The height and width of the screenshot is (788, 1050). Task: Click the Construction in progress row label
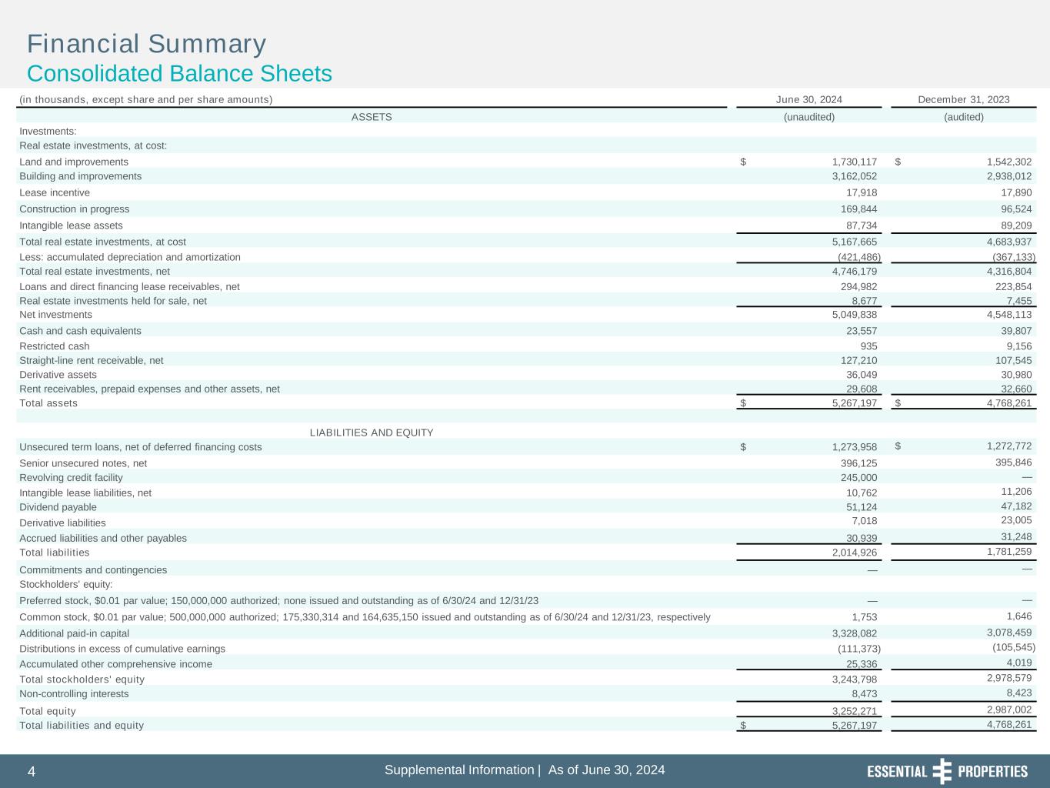(75, 209)
